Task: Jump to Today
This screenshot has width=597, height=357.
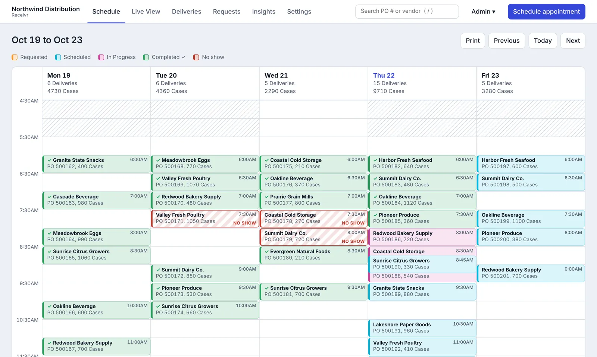Action: (543, 41)
